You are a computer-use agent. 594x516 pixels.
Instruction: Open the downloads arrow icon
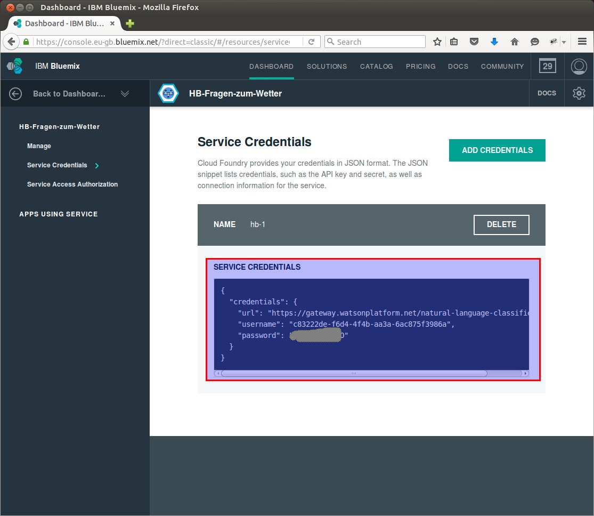(x=494, y=42)
